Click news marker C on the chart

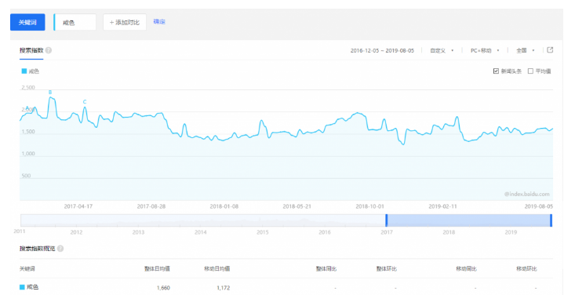(x=85, y=102)
